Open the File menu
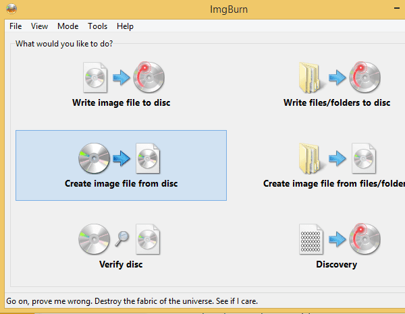This screenshot has height=314, width=405. [16, 26]
